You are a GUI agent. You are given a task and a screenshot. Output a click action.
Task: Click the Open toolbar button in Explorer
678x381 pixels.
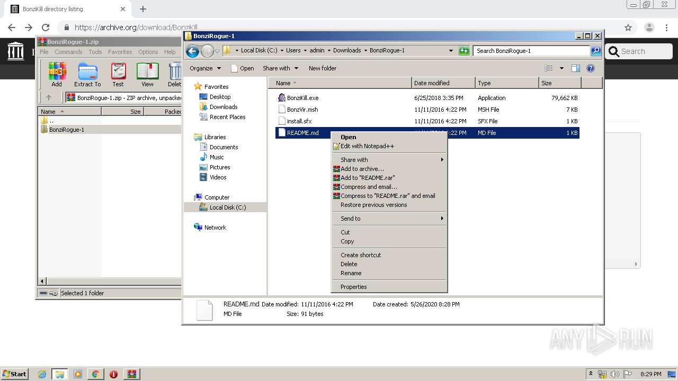point(243,68)
